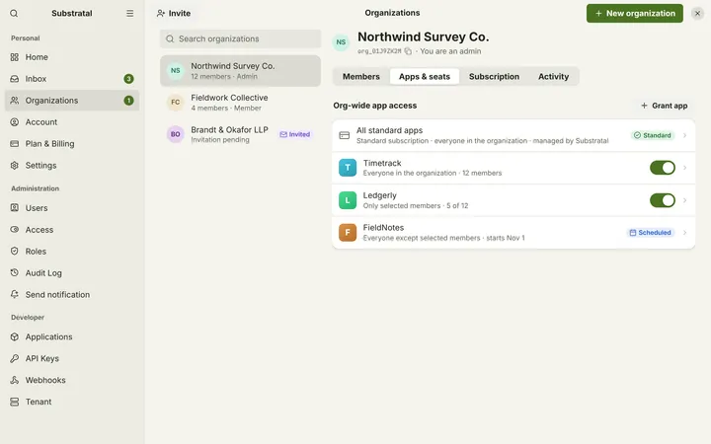Image resolution: width=711 pixels, height=444 pixels.
Task: Select Northwind Survey Co. in organization list
Action: (240, 71)
